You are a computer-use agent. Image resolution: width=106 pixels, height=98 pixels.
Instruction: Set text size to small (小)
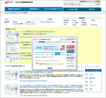pos(72,4)
